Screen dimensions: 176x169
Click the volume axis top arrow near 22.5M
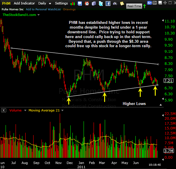[163, 115]
